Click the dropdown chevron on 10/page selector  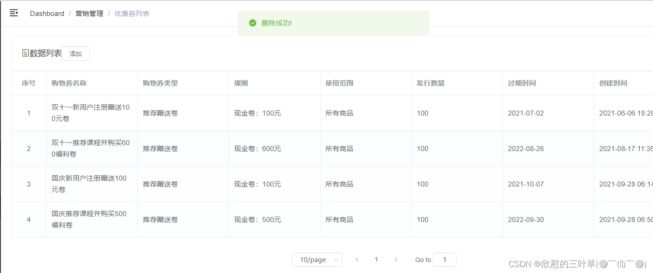click(x=336, y=259)
